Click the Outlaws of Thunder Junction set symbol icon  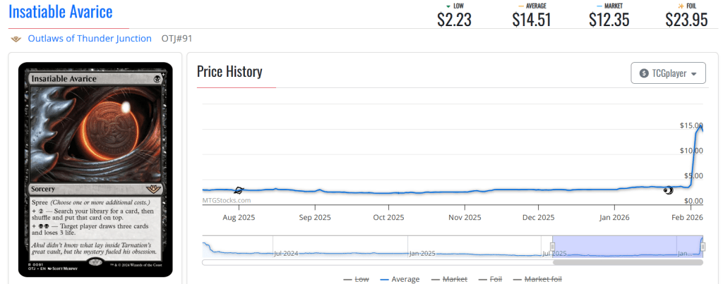tap(16, 39)
